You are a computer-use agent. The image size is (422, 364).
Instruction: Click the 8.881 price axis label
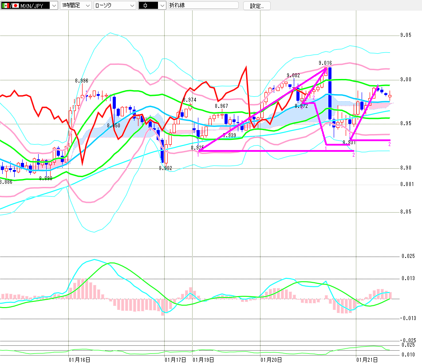click(x=406, y=184)
